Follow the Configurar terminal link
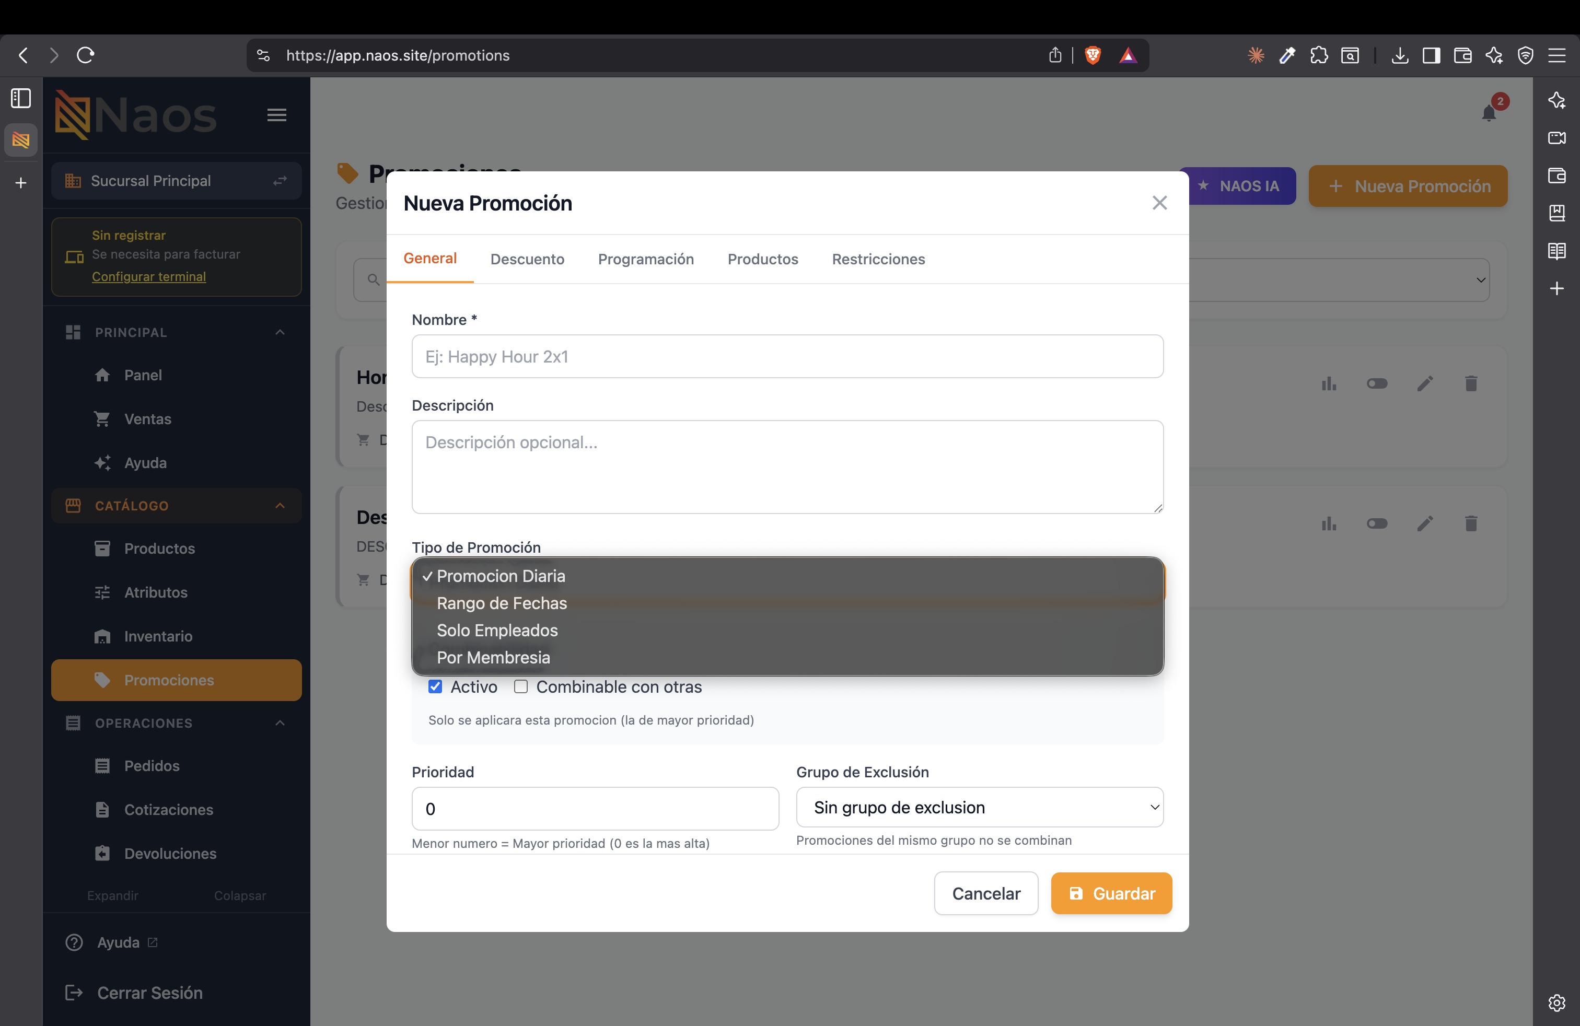 (x=149, y=276)
